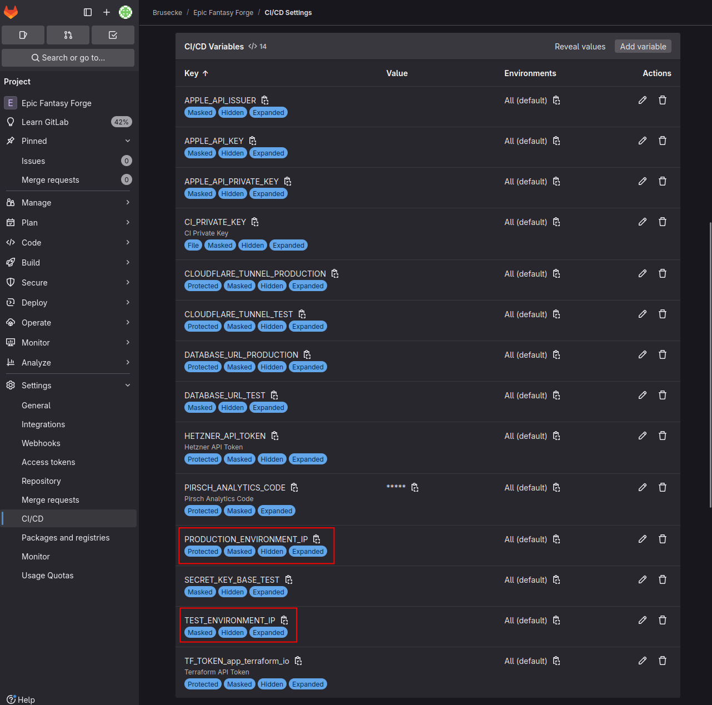Click 'Terraform API Token' description text

point(217,672)
